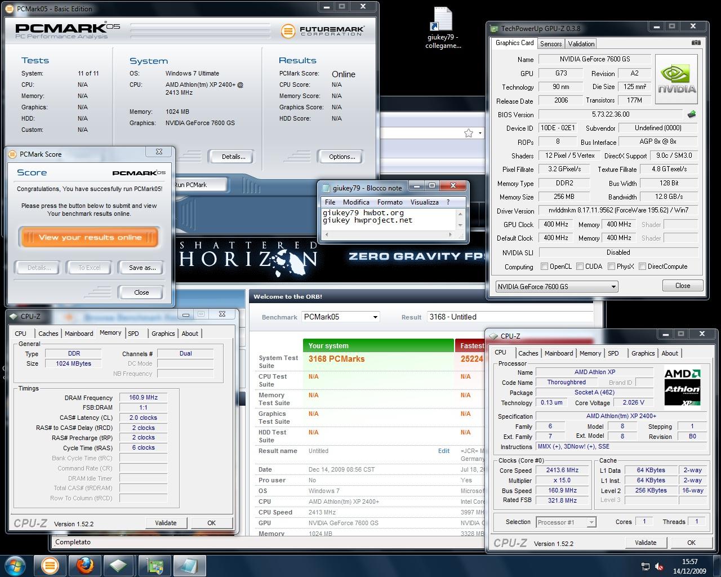This screenshot has height=577, width=721.
Task: Click OK in right CPU-Z window
Action: coord(691,543)
